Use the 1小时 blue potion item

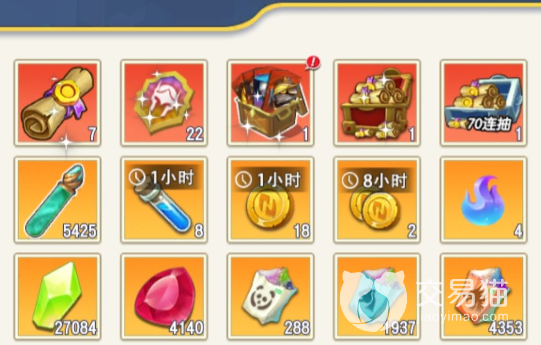pyautogui.click(x=164, y=200)
